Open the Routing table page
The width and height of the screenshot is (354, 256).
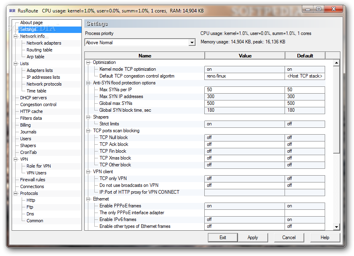coord(39,50)
